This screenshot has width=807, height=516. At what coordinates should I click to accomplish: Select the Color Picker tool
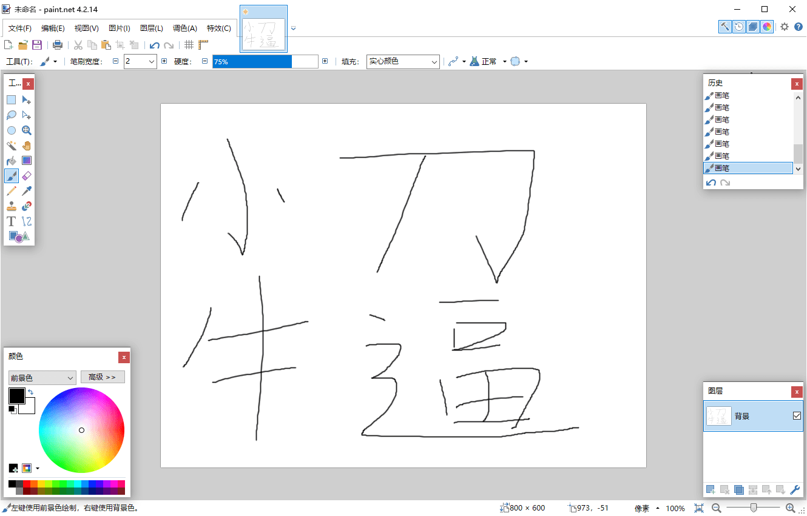[x=27, y=190]
